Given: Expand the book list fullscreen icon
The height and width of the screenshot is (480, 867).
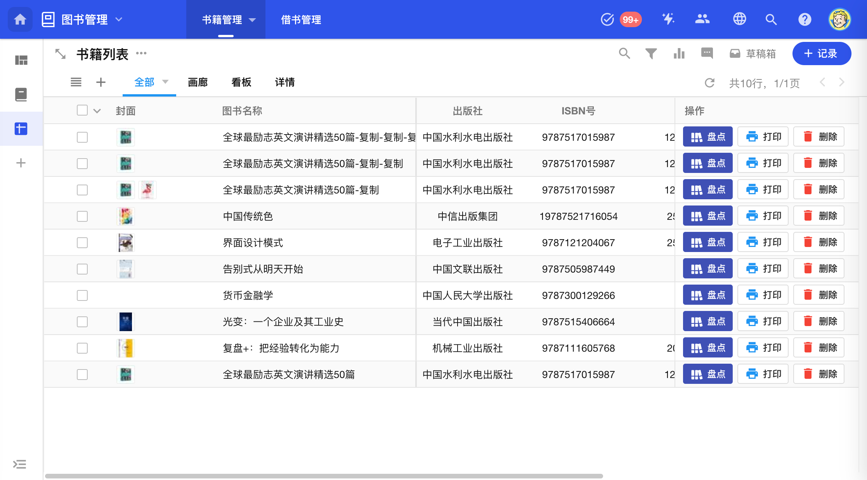Looking at the screenshot, I should click(61, 54).
